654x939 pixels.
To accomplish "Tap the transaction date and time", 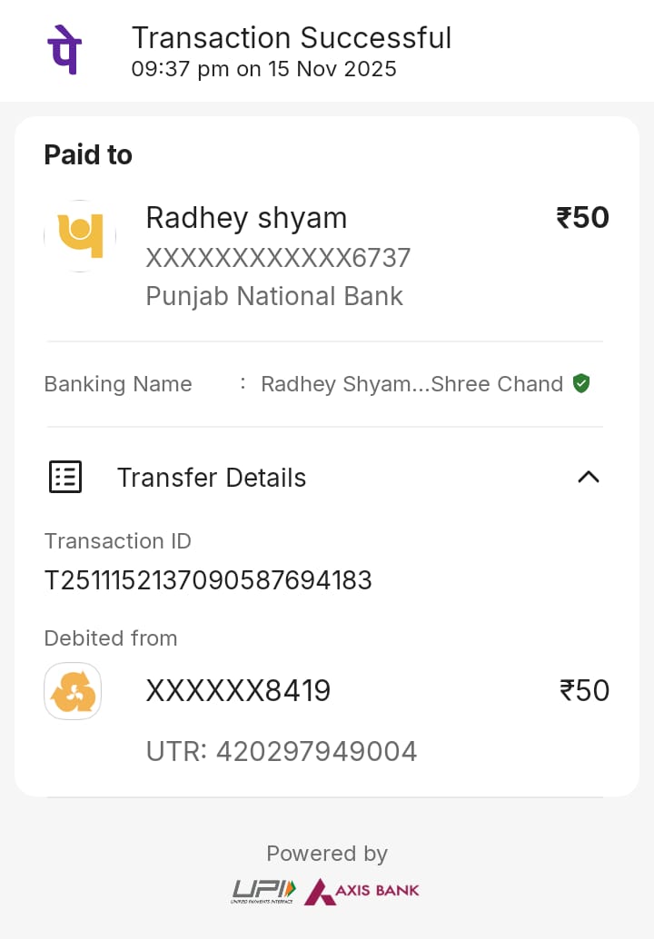I will (263, 69).
